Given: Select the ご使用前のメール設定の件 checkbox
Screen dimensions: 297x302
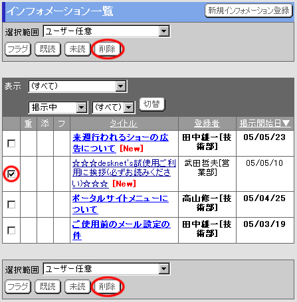Looking at the screenshot, I should [11, 230].
